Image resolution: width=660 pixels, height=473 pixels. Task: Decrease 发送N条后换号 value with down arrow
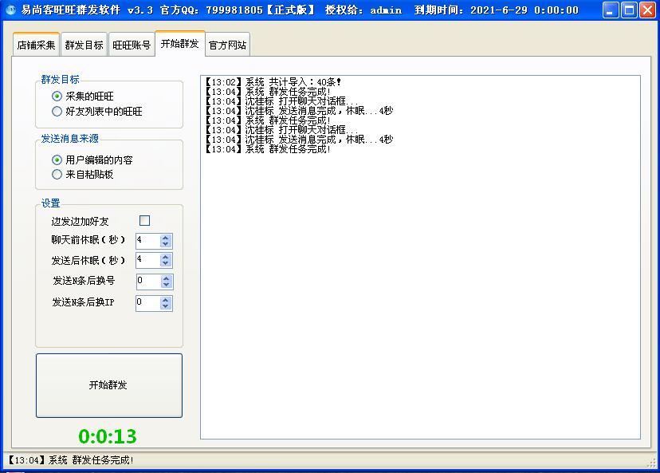(167, 285)
